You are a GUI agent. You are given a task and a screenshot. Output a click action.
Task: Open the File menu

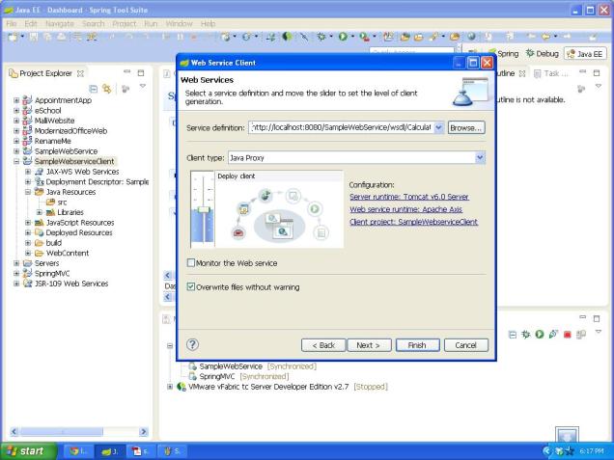12,23
